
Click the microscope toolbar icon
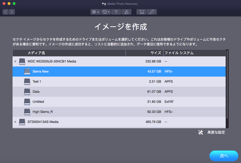click(x=126, y=12)
